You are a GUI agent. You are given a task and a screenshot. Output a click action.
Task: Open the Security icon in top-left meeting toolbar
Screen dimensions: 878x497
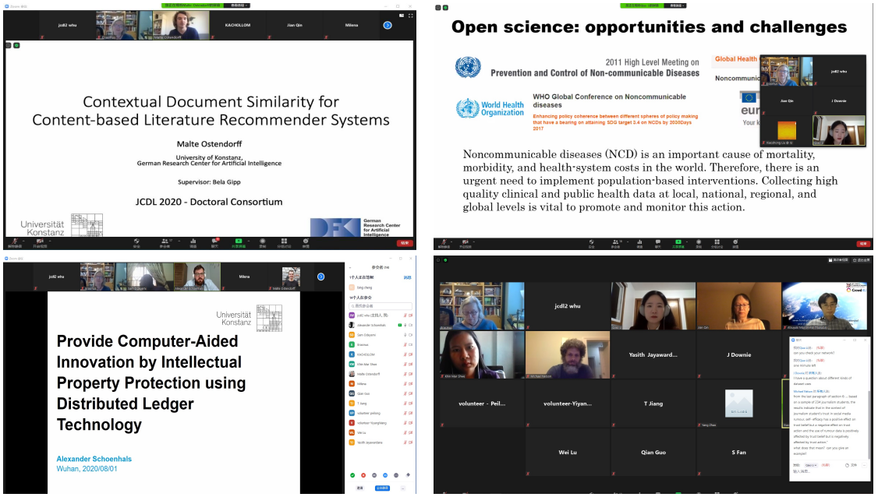pyautogui.click(x=136, y=242)
